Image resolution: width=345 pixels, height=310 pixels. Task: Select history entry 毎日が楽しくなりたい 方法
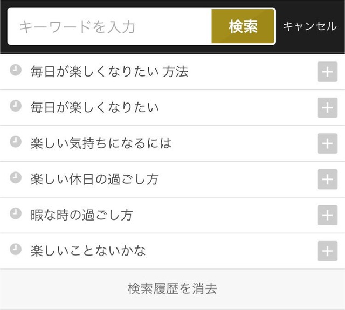point(109,72)
